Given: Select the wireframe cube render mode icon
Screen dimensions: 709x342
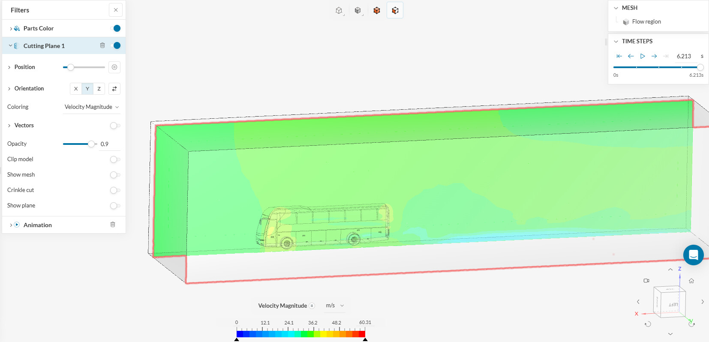Looking at the screenshot, I should coord(339,10).
